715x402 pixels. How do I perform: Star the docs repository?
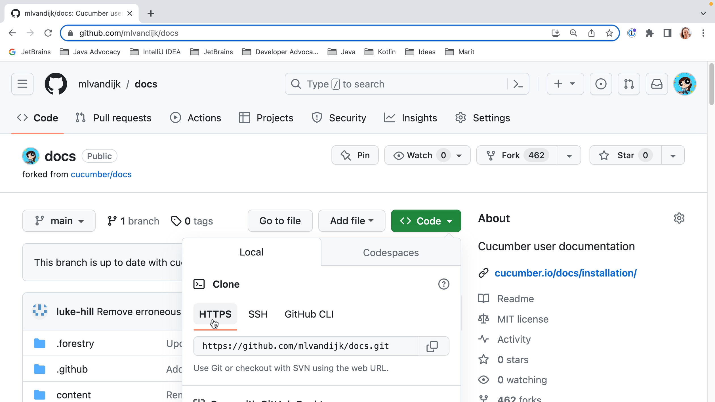(625, 155)
